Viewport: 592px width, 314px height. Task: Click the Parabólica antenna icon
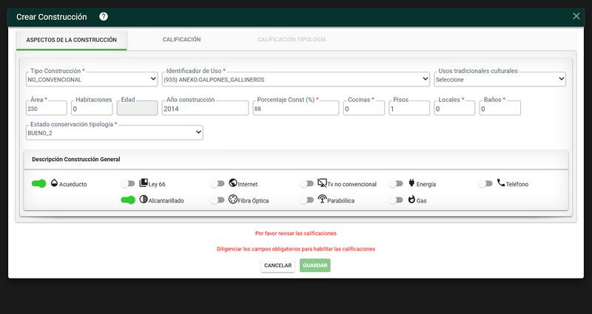tap(322, 199)
